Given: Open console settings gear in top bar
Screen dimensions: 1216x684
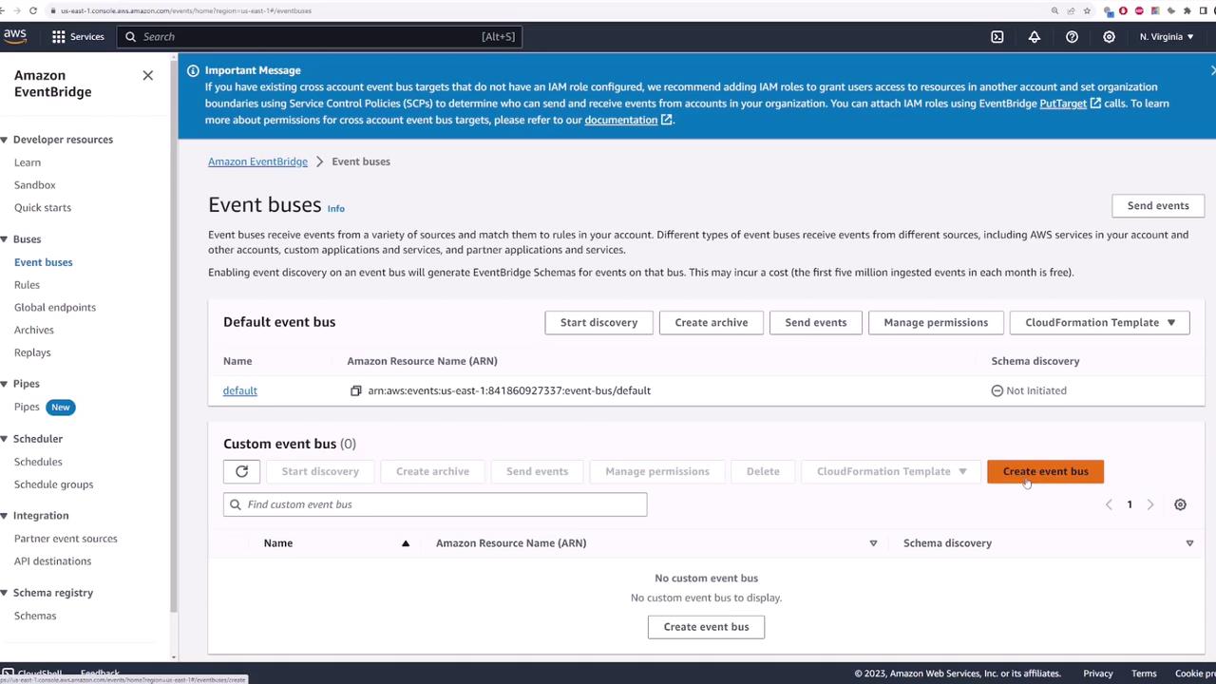Looking at the screenshot, I should click(x=1109, y=36).
